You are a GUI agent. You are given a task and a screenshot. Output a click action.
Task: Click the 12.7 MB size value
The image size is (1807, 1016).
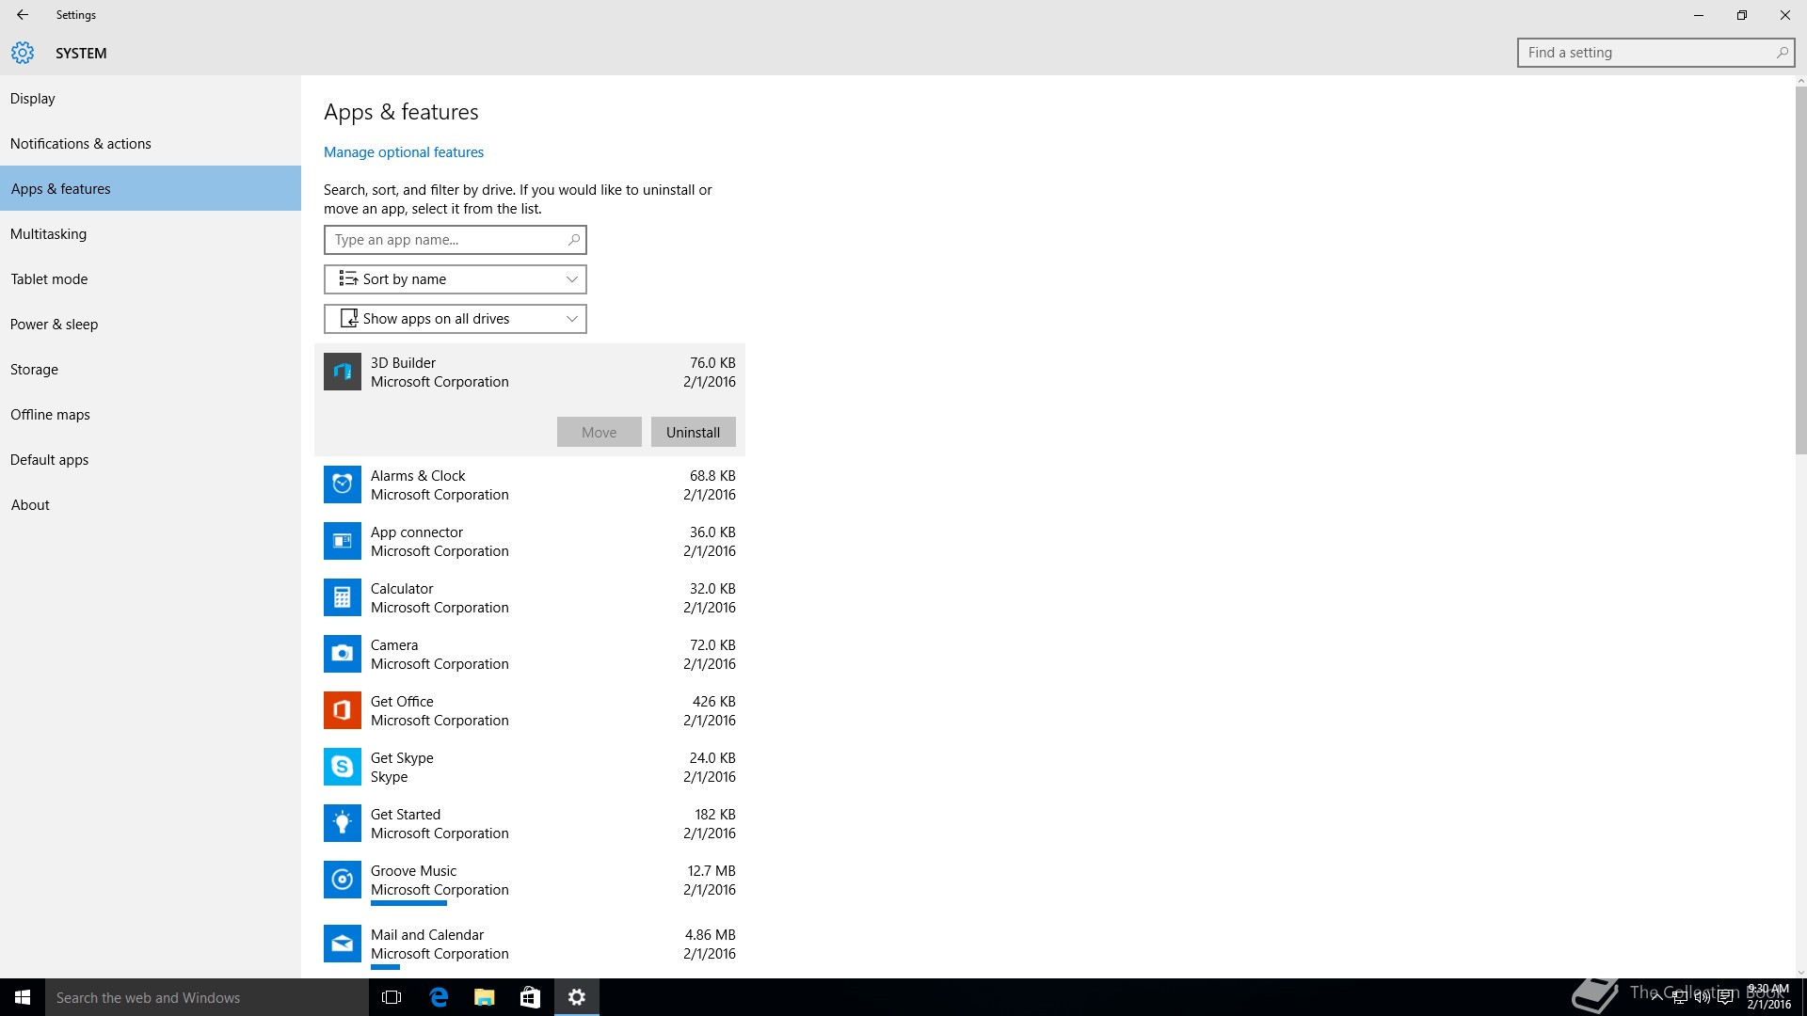(x=712, y=871)
